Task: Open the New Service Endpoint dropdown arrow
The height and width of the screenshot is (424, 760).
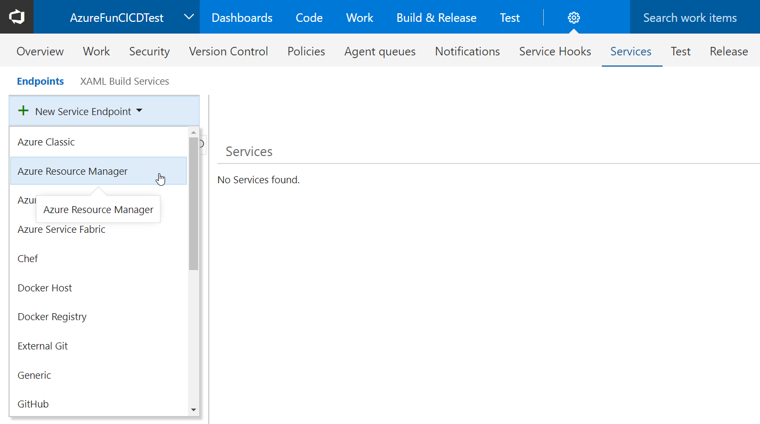Action: point(140,111)
